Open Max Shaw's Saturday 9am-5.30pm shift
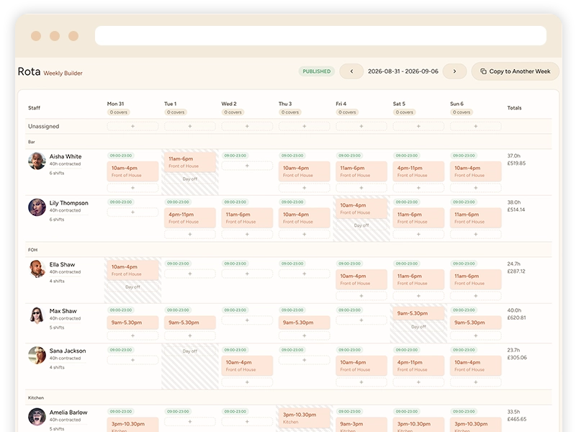The width and height of the screenshot is (576, 432). tap(418, 313)
